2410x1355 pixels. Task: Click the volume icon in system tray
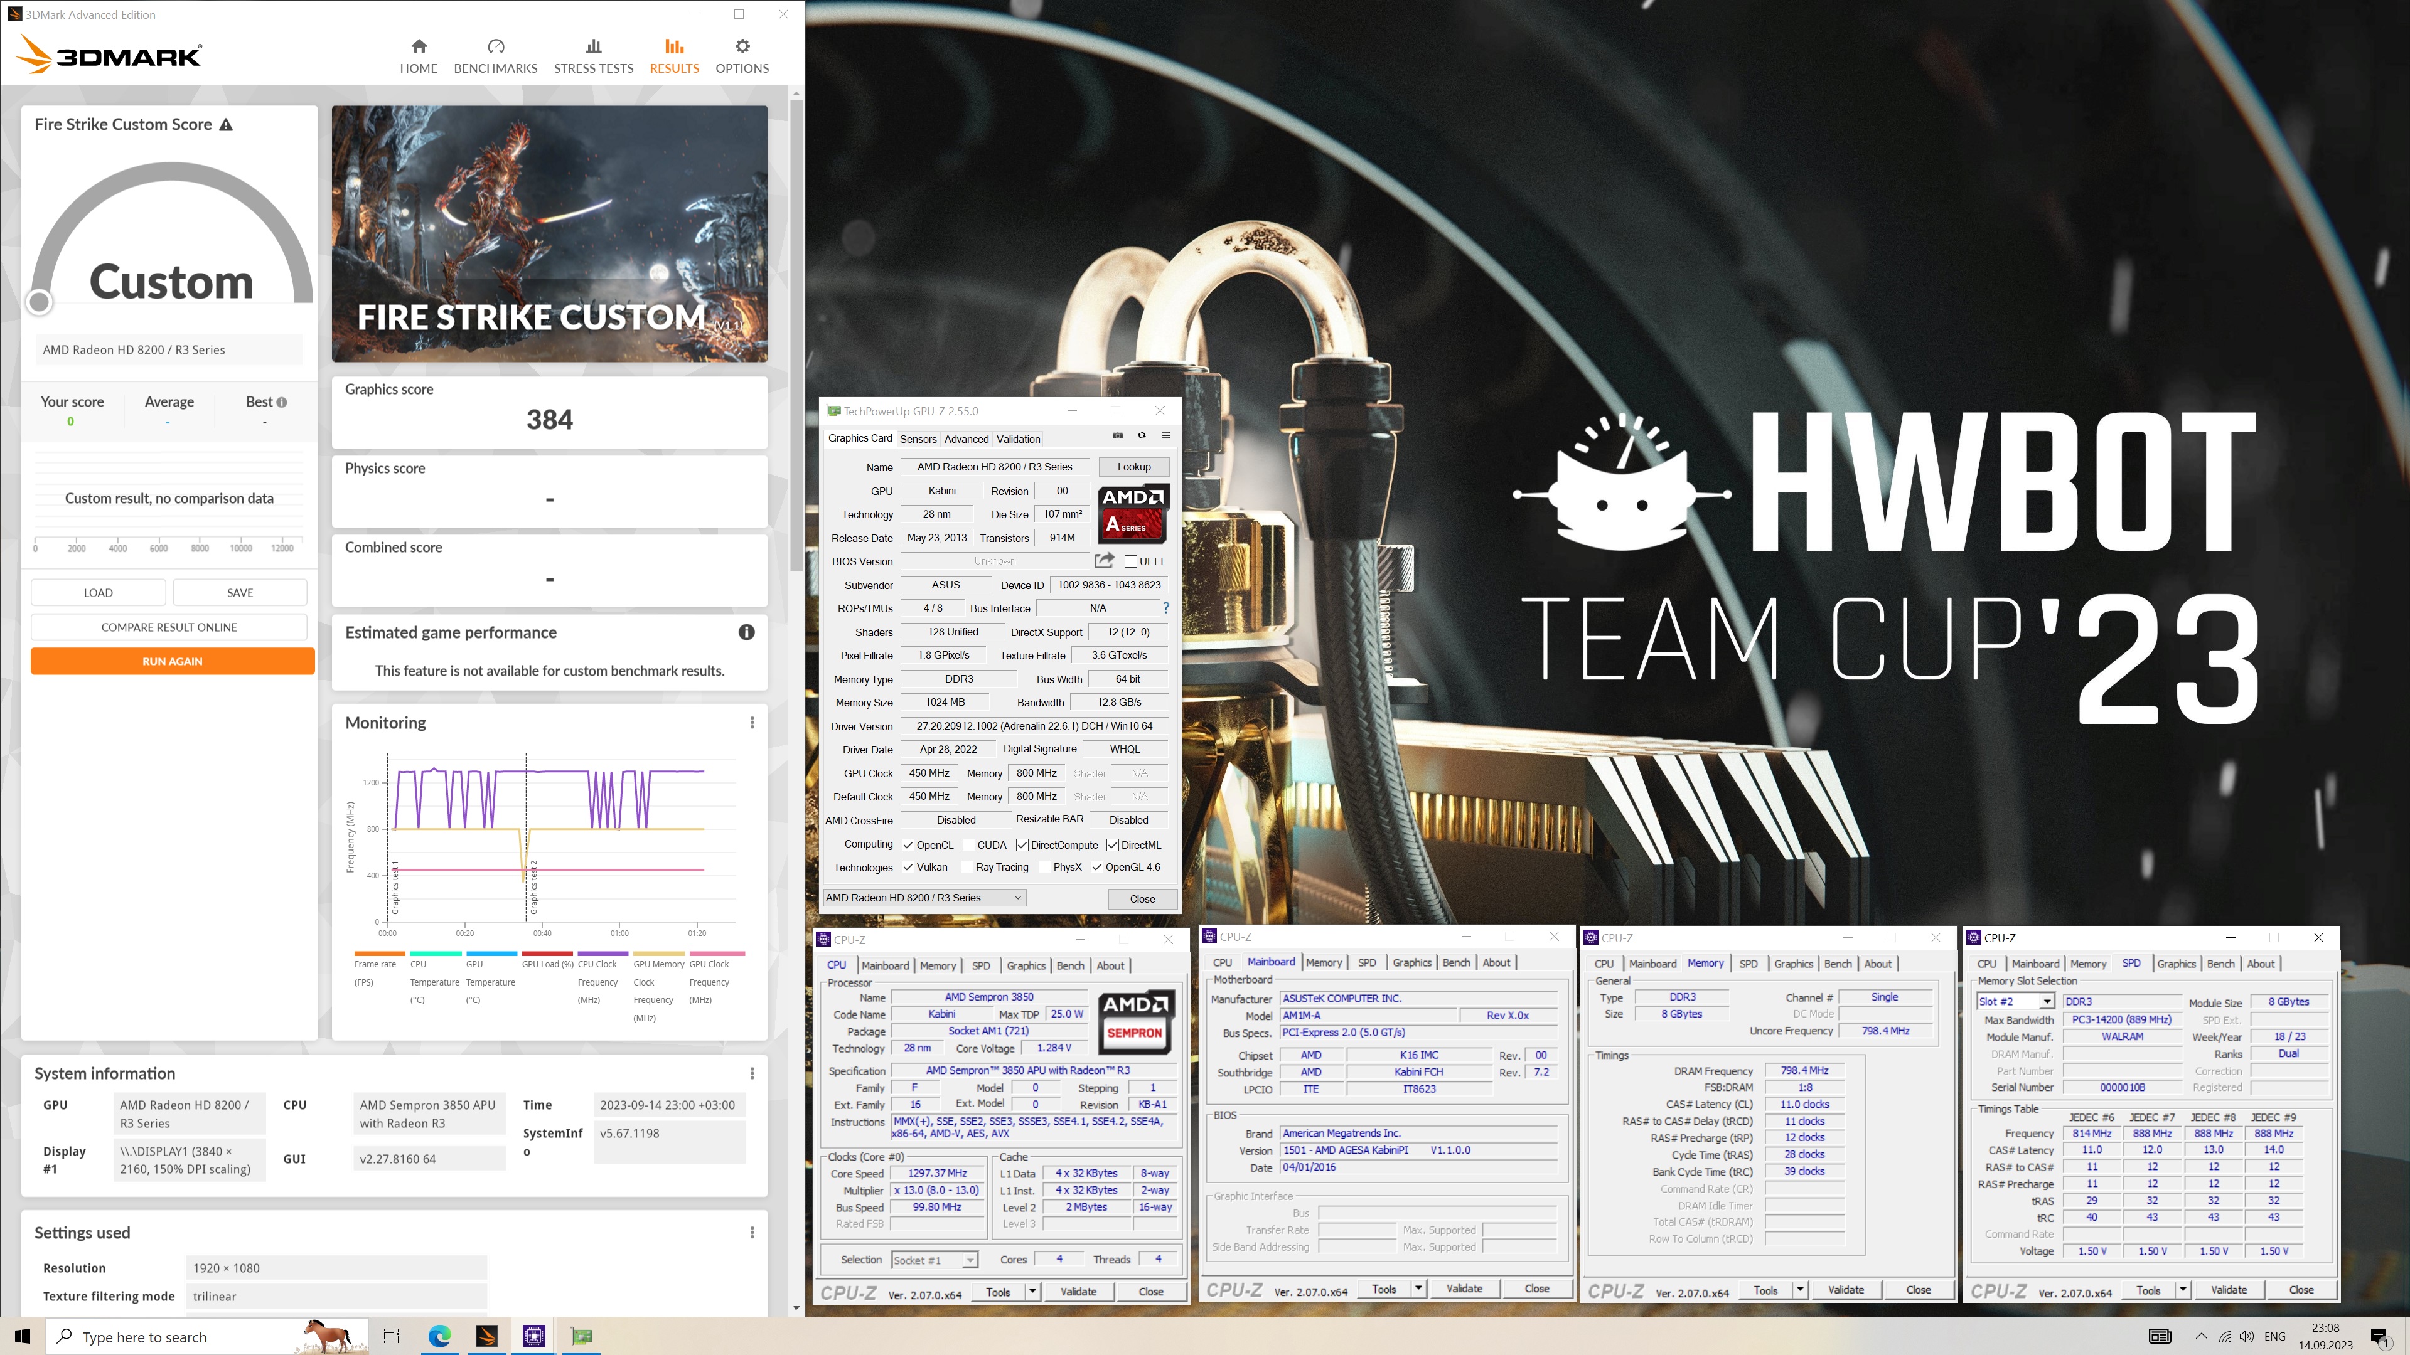2246,1337
